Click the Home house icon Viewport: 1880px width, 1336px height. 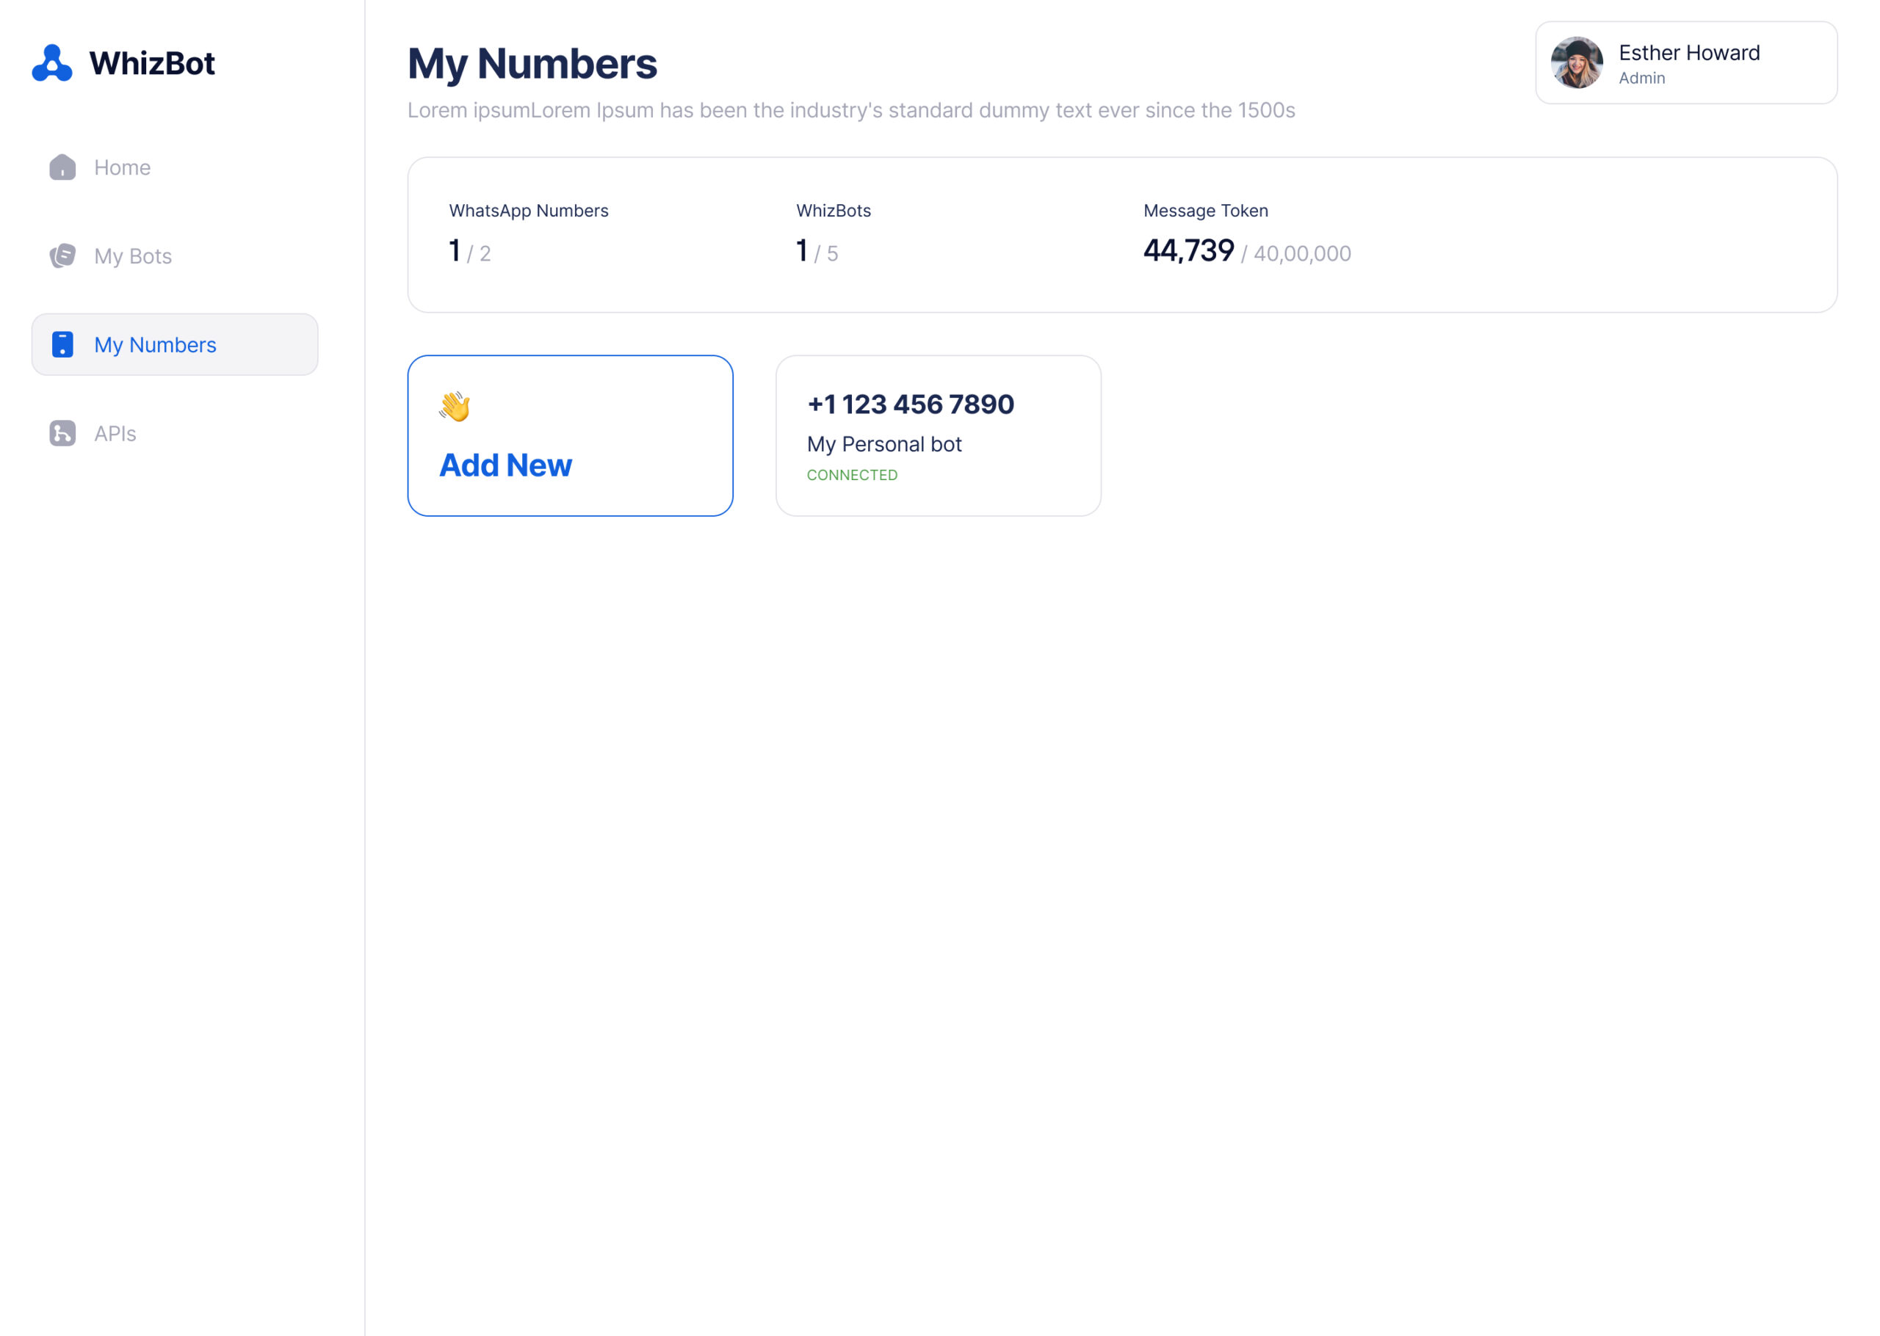(62, 167)
